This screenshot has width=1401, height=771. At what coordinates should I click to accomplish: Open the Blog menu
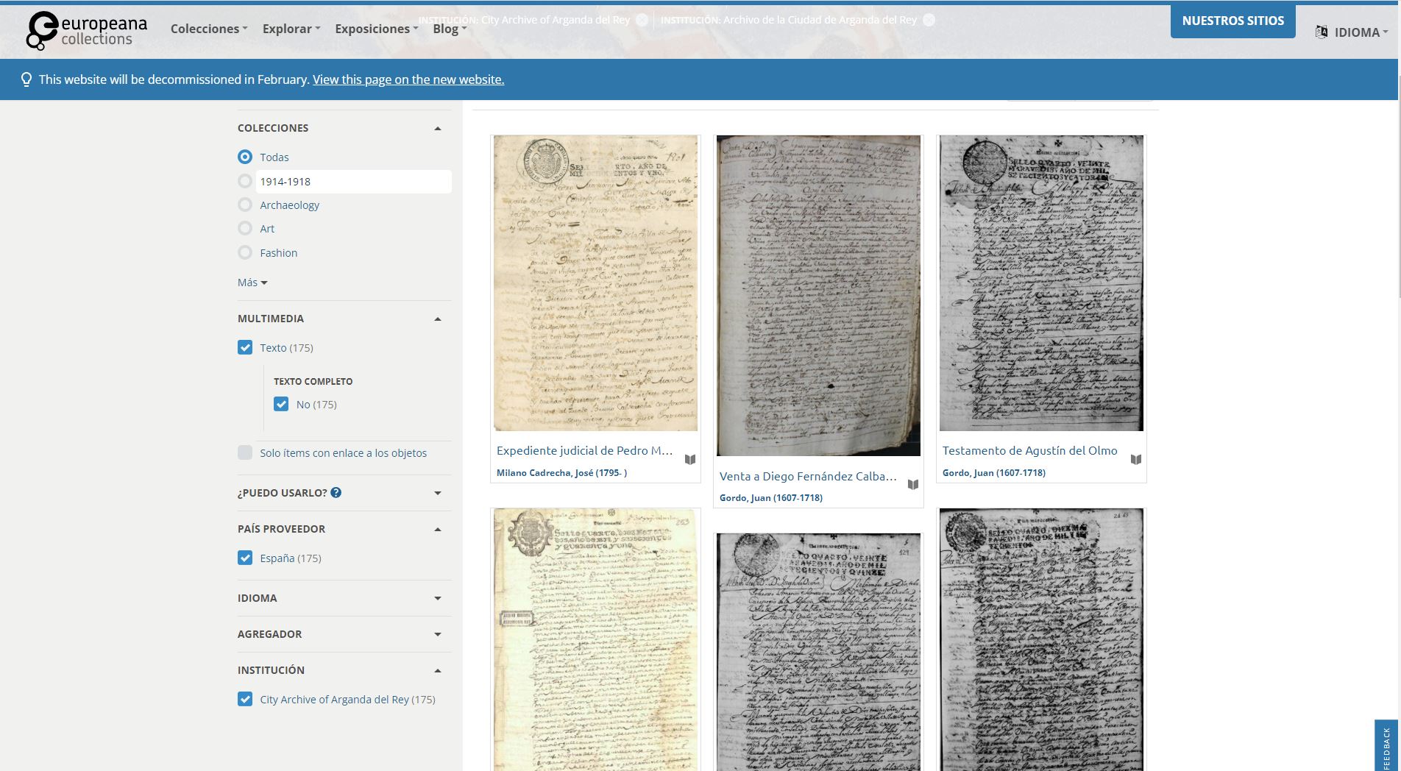450,29
